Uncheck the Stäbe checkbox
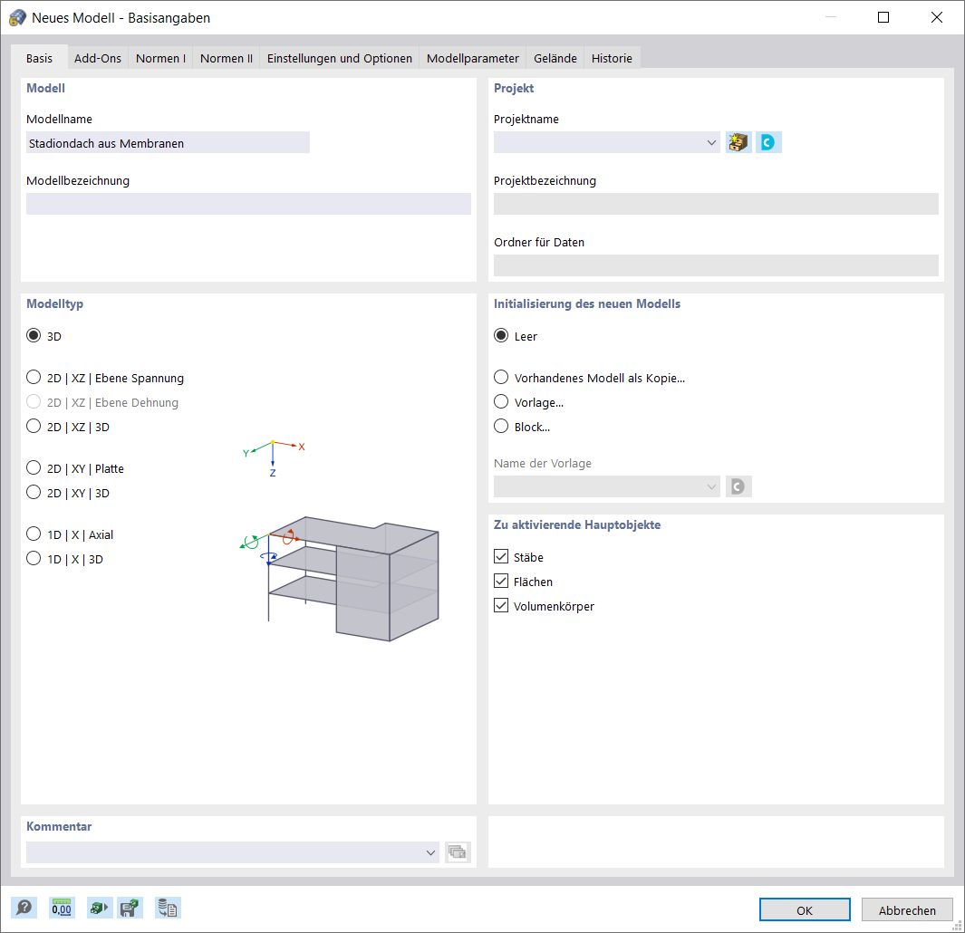965x933 pixels. [x=501, y=556]
